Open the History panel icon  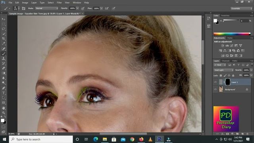[208, 19]
